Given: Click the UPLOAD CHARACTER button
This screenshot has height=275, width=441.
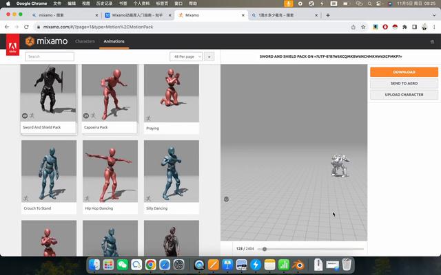Looking at the screenshot, I should (404, 95).
